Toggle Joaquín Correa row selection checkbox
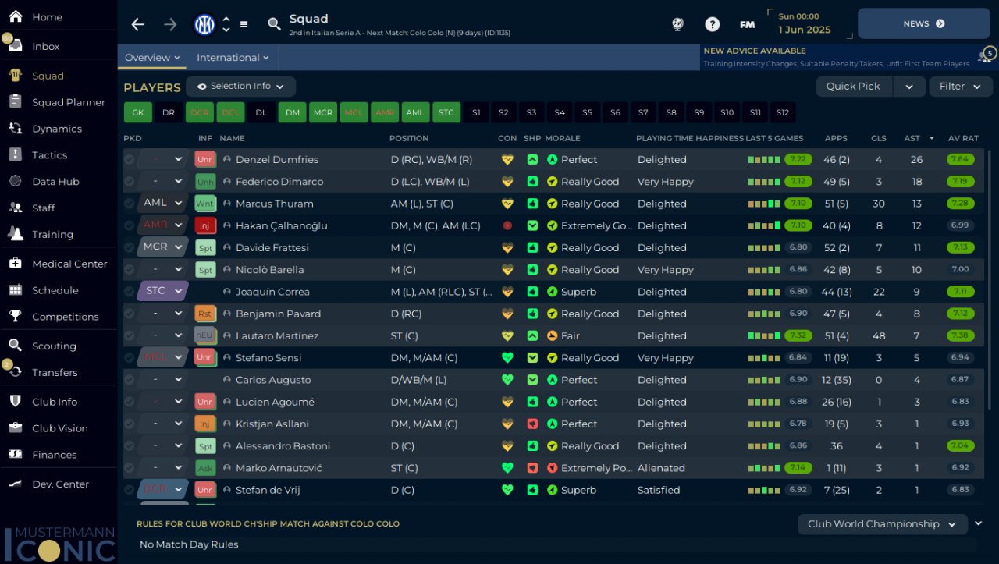999x564 pixels. click(130, 292)
